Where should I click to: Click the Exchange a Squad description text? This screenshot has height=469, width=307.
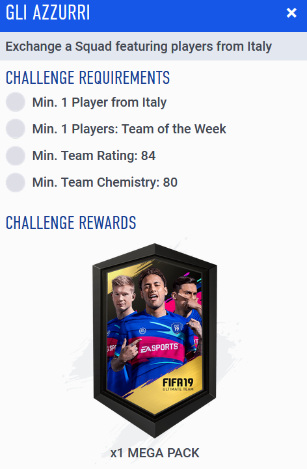click(x=139, y=46)
